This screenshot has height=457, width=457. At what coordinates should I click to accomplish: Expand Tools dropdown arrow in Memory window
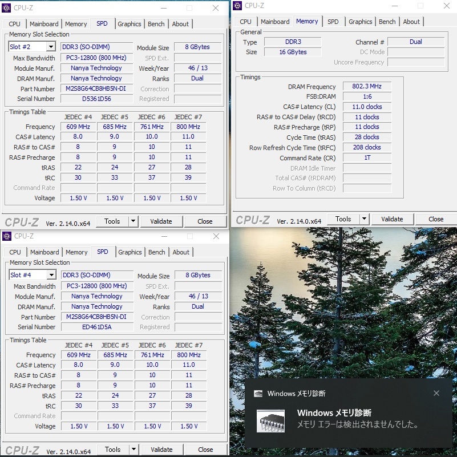pyautogui.click(x=365, y=219)
